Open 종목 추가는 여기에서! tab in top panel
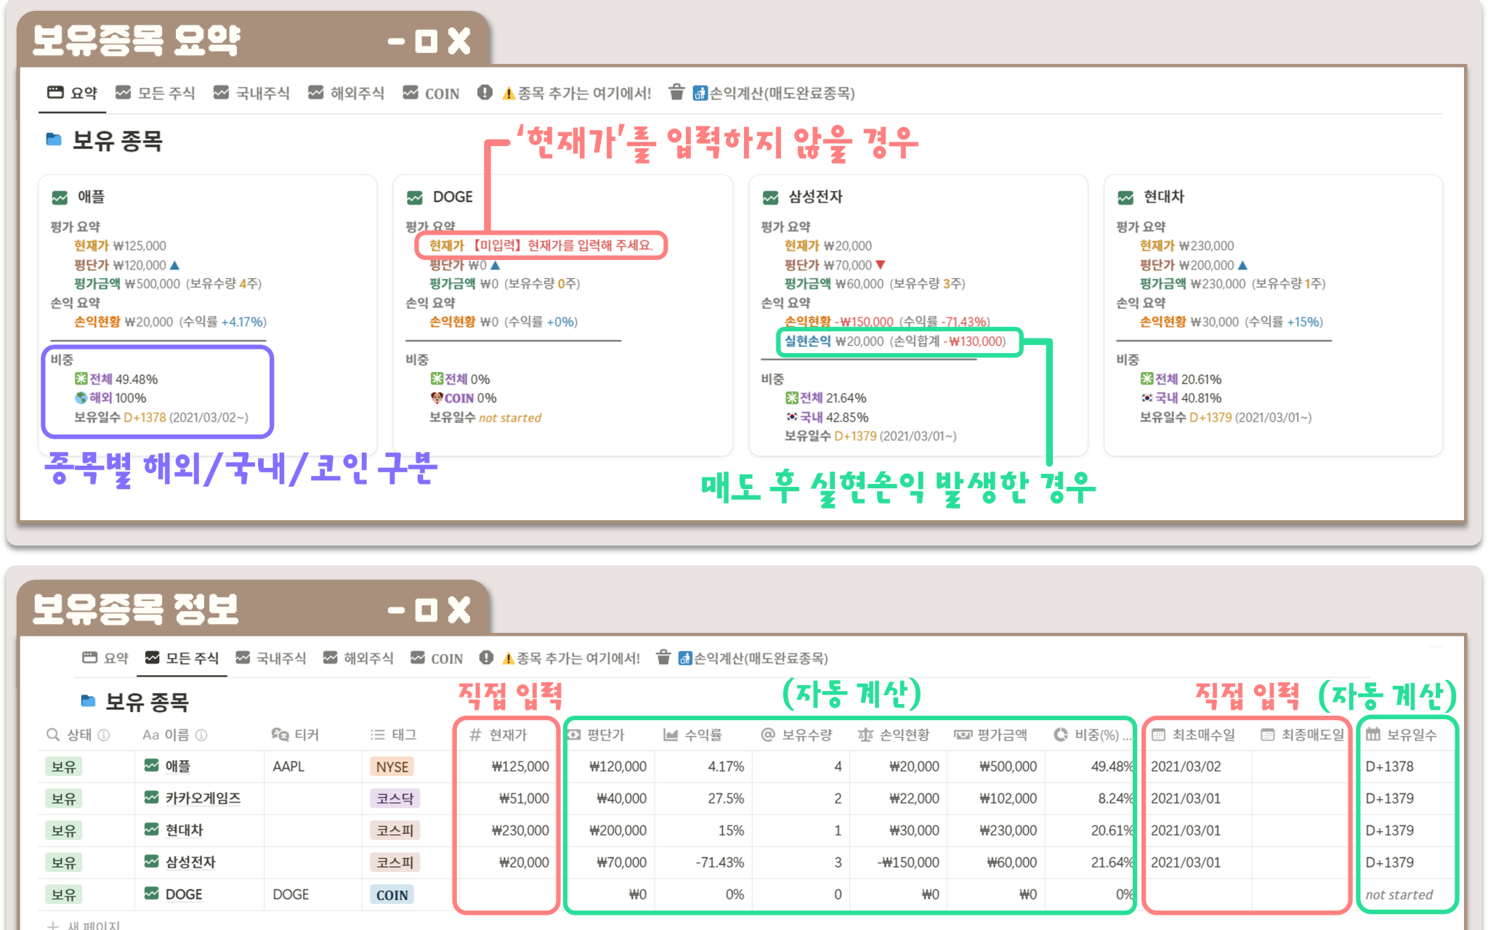This screenshot has width=1488, height=930. tap(577, 93)
